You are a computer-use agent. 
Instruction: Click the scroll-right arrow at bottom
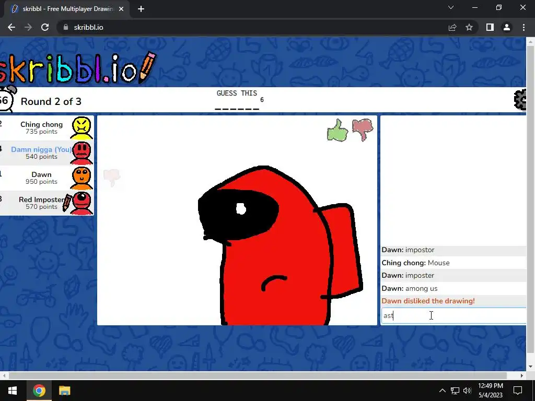pyautogui.click(x=522, y=375)
